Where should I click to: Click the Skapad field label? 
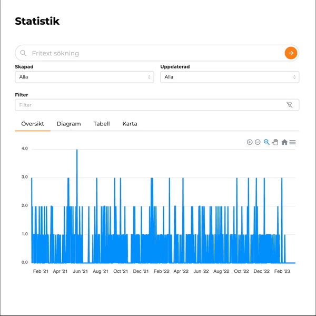24,67
